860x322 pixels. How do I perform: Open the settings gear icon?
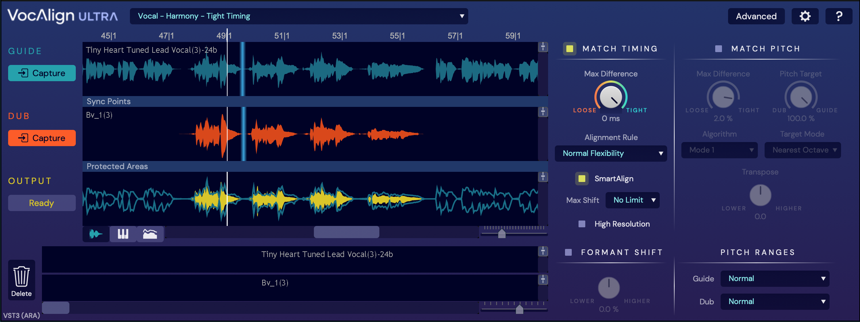(x=805, y=16)
